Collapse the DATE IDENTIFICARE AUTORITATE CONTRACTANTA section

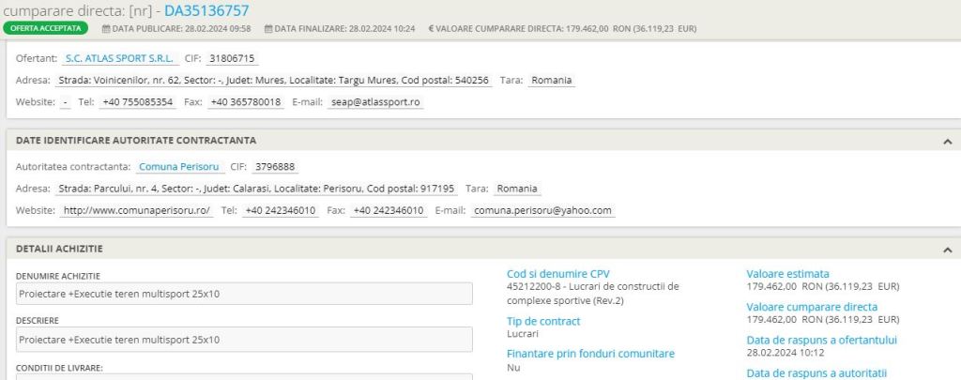(947, 141)
